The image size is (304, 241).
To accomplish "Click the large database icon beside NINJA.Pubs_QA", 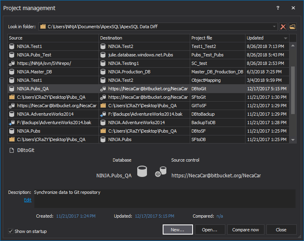I will coord(142,172).
